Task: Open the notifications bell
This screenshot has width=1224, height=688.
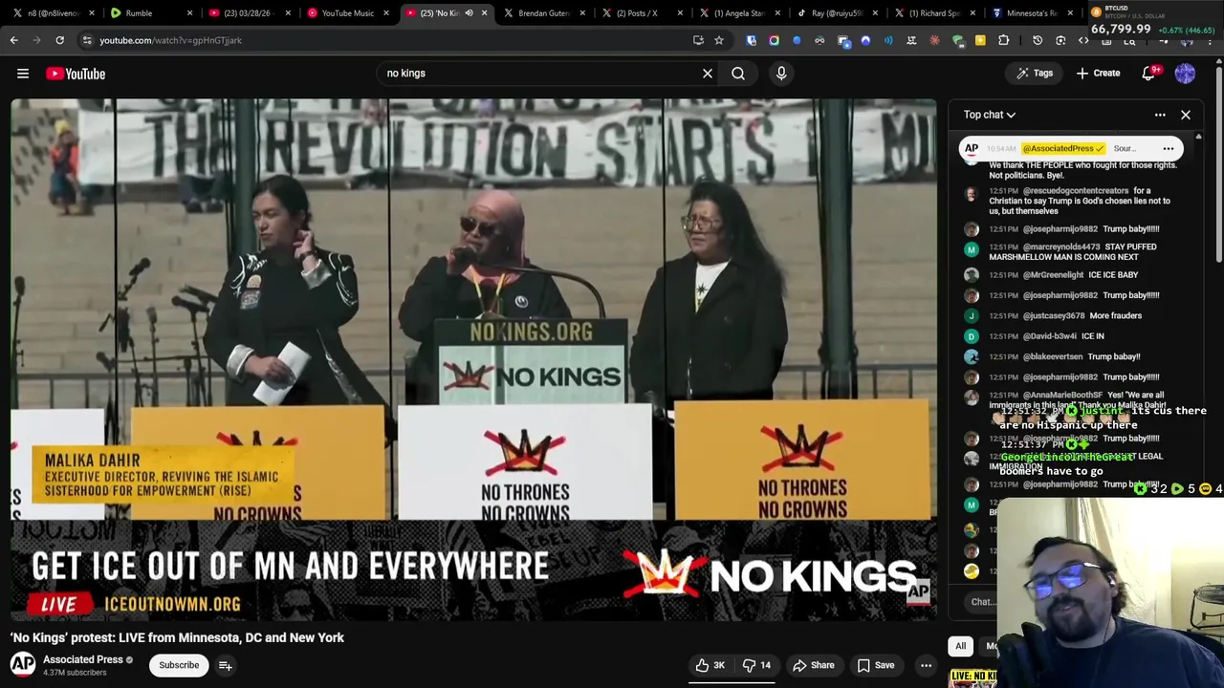Action: point(1149,74)
